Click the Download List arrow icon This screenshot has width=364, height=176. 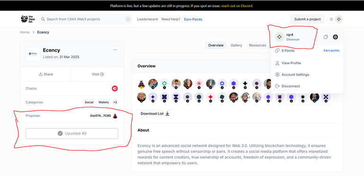pos(167,114)
